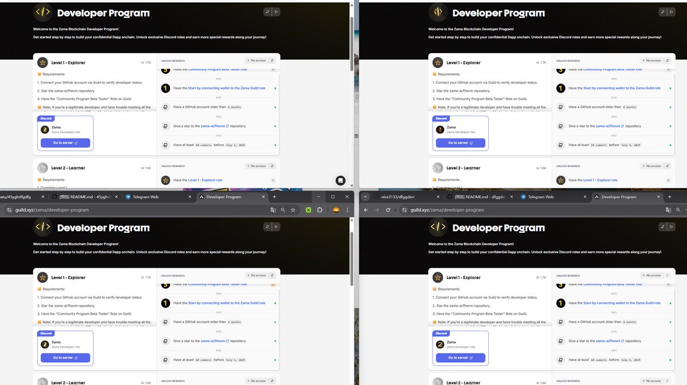Click header leave-guild icon in top-right window
The image size is (687, 385).
[x=672, y=11]
